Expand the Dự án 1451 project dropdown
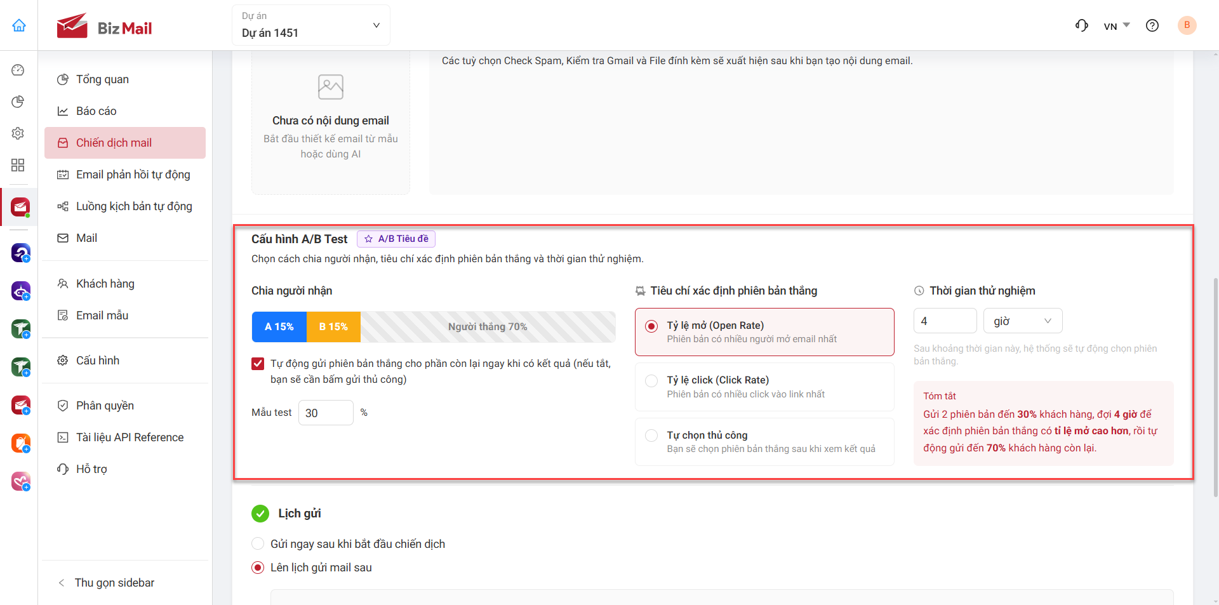1219x605 pixels. coord(311,25)
